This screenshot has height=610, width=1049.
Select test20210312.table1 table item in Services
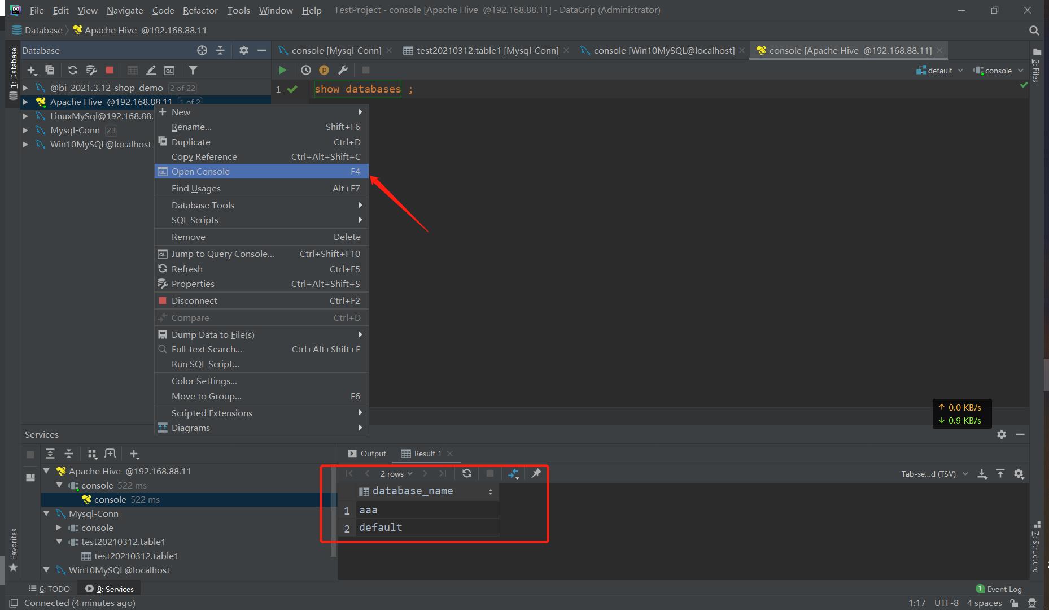[x=136, y=556]
